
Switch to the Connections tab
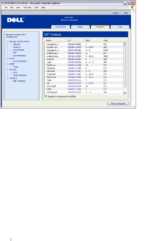point(61,27)
